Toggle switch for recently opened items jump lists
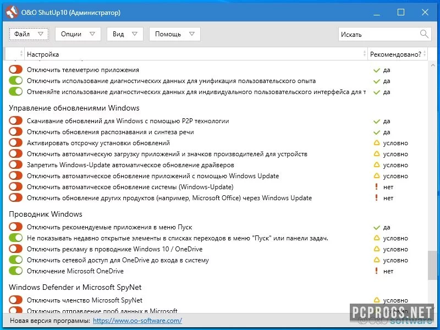The width and height of the screenshot is (440, 330). (x=15, y=238)
